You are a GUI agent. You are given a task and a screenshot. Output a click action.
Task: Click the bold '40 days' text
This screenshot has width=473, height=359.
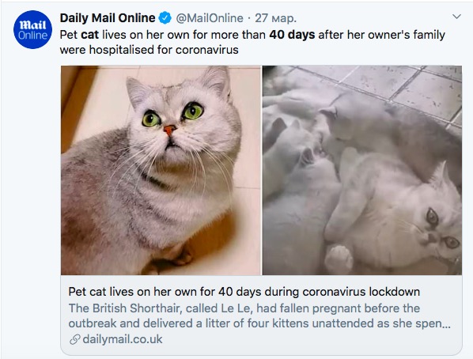(292, 35)
